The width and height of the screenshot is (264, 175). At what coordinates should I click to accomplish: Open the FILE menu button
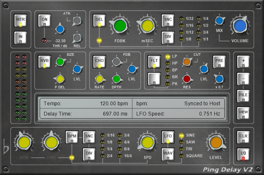pos(243,96)
